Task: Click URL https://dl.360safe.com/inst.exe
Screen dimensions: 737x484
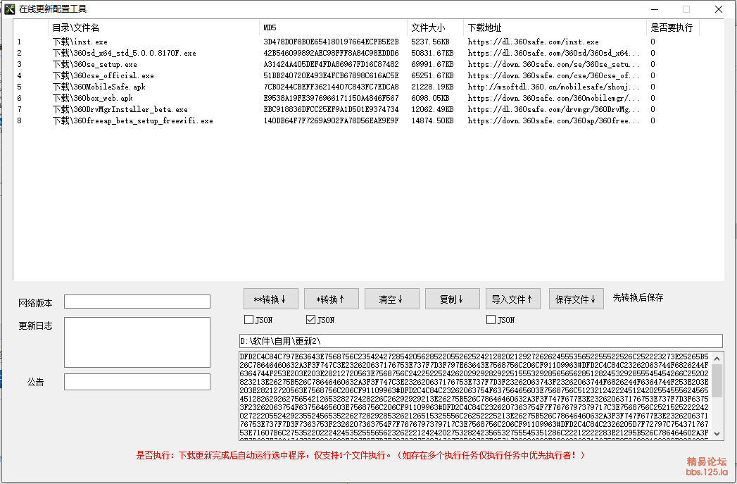Action: point(533,42)
